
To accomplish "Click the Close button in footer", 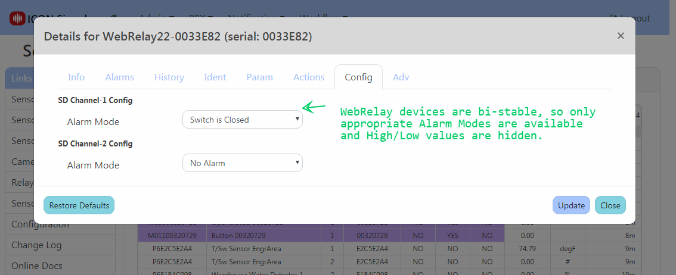I will pos(610,205).
